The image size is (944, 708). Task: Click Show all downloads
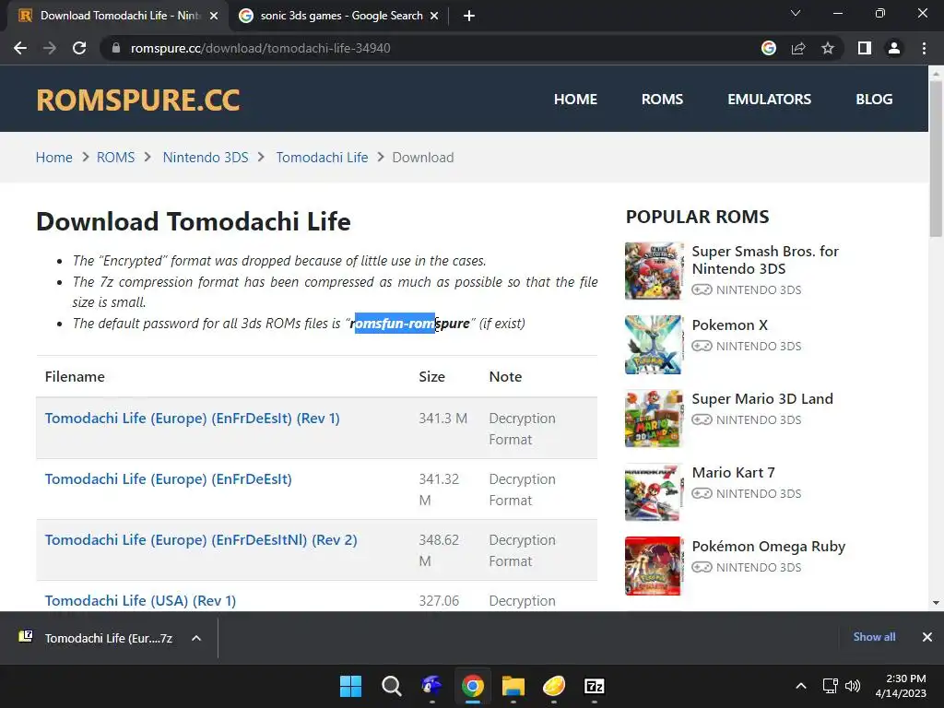click(874, 637)
